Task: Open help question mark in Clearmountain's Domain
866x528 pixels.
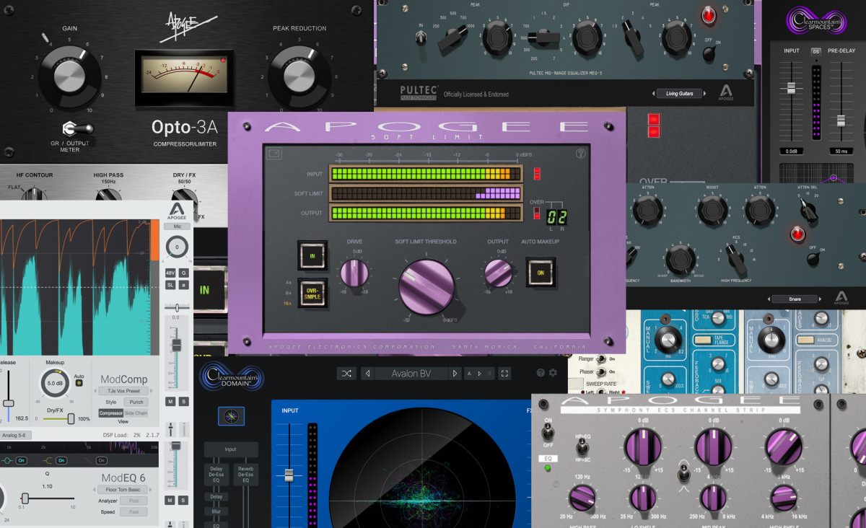Action: tap(541, 373)
